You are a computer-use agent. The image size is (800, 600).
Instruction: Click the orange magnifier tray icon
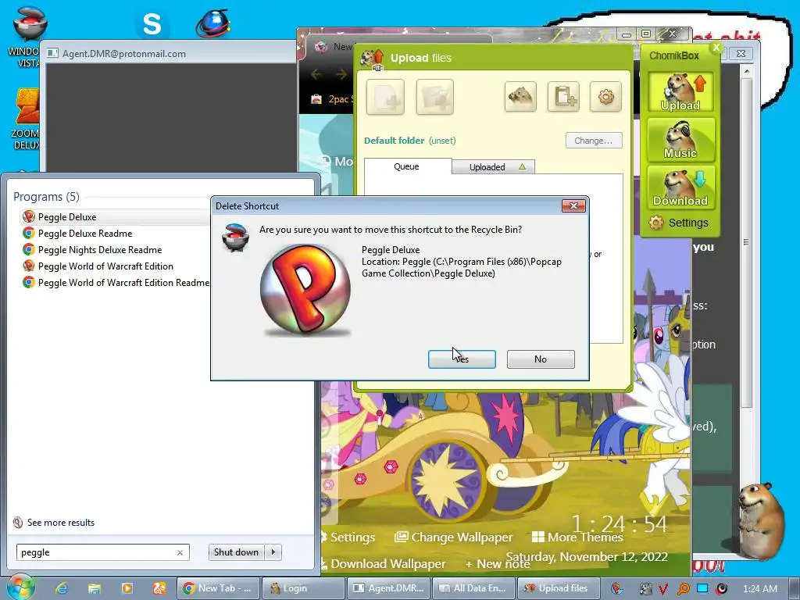tap(683, 589)
